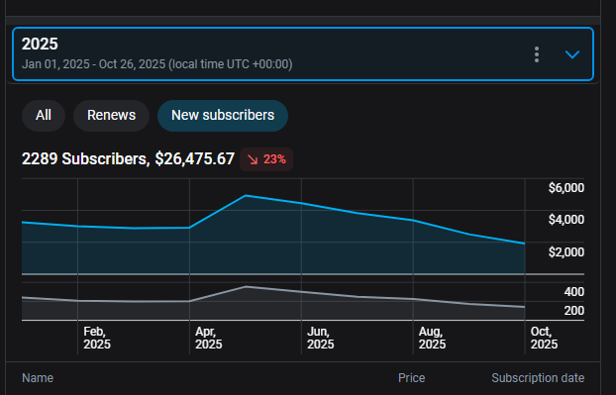Select the New subscribers filter tab
This screenshot has width=616, height=395.
(223, 116)
